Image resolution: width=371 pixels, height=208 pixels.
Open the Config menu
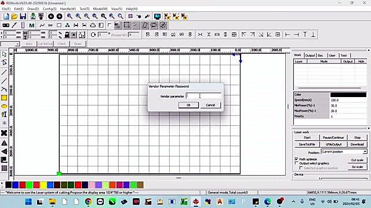tap(50, 9)
